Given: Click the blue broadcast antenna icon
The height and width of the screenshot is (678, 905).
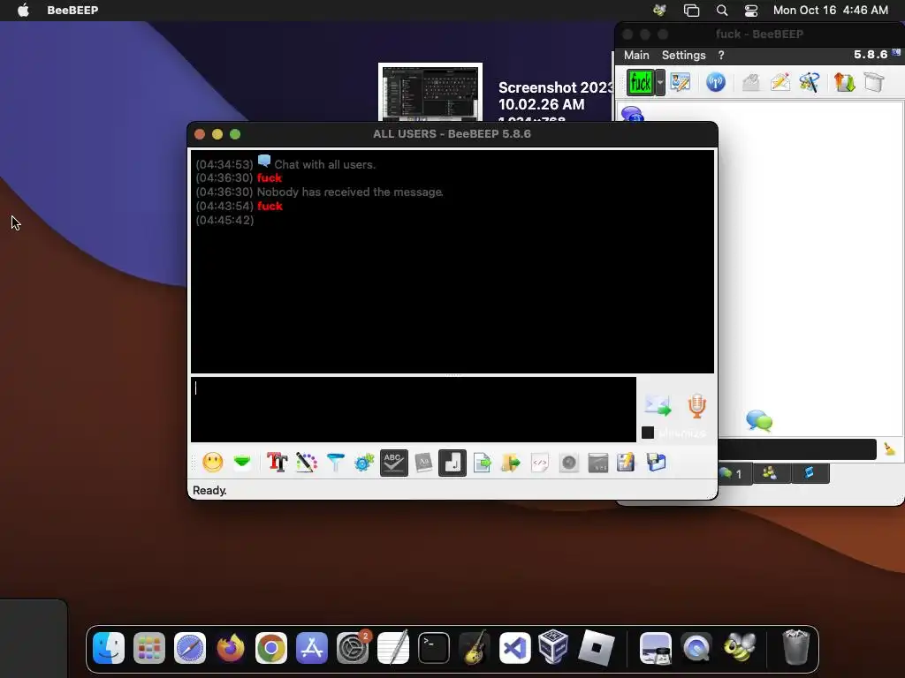Looking at the screenshot, I should click(x=716, y=82).
